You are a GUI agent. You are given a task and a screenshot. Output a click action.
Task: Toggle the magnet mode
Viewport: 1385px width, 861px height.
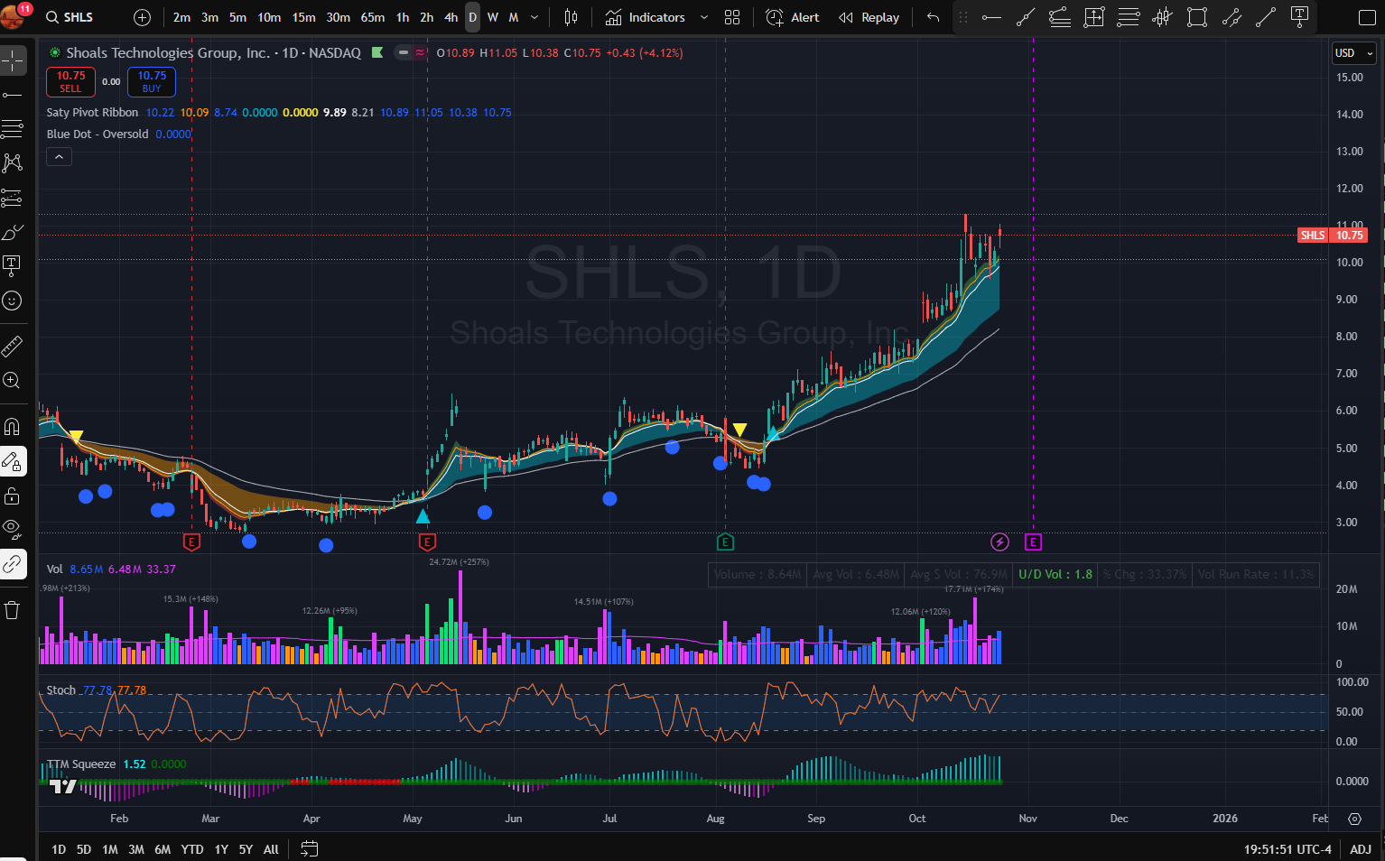(13, 427)
